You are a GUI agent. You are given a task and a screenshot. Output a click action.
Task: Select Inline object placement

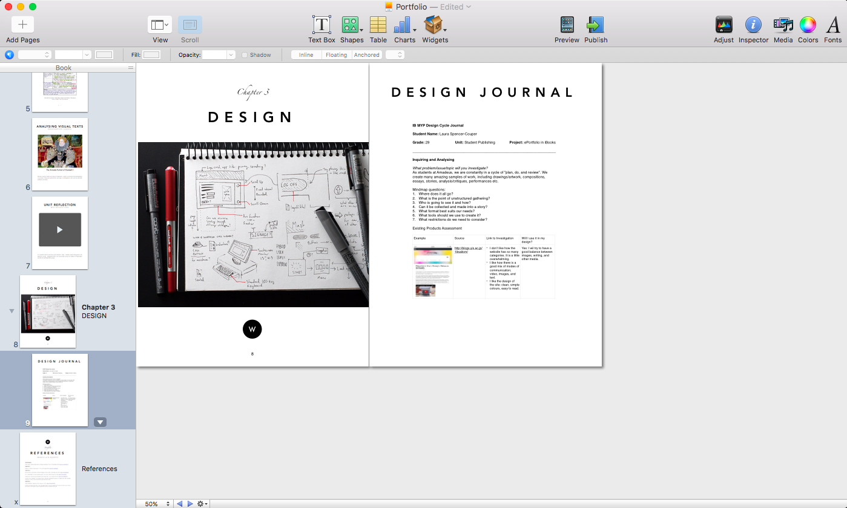coord(306,55)
